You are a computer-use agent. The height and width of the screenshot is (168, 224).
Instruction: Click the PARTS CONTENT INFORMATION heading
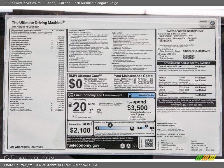click(x=185, y=31)
